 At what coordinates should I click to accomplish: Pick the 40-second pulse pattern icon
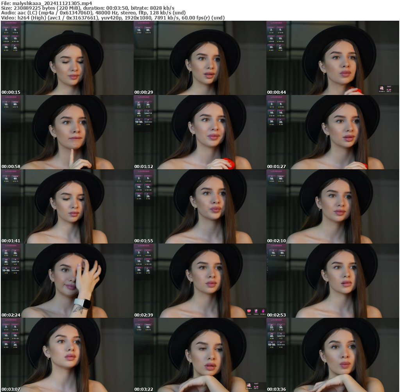click(x=139, y=113)
